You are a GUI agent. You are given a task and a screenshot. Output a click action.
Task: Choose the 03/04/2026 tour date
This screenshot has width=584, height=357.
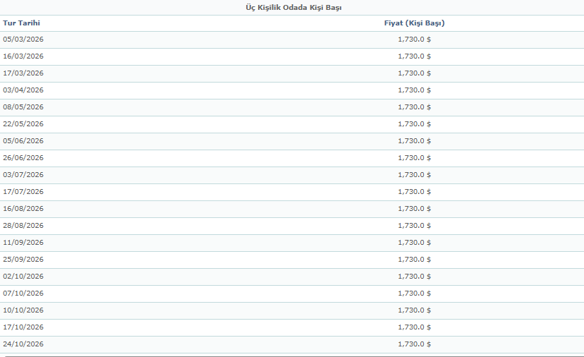click(23, 90)
